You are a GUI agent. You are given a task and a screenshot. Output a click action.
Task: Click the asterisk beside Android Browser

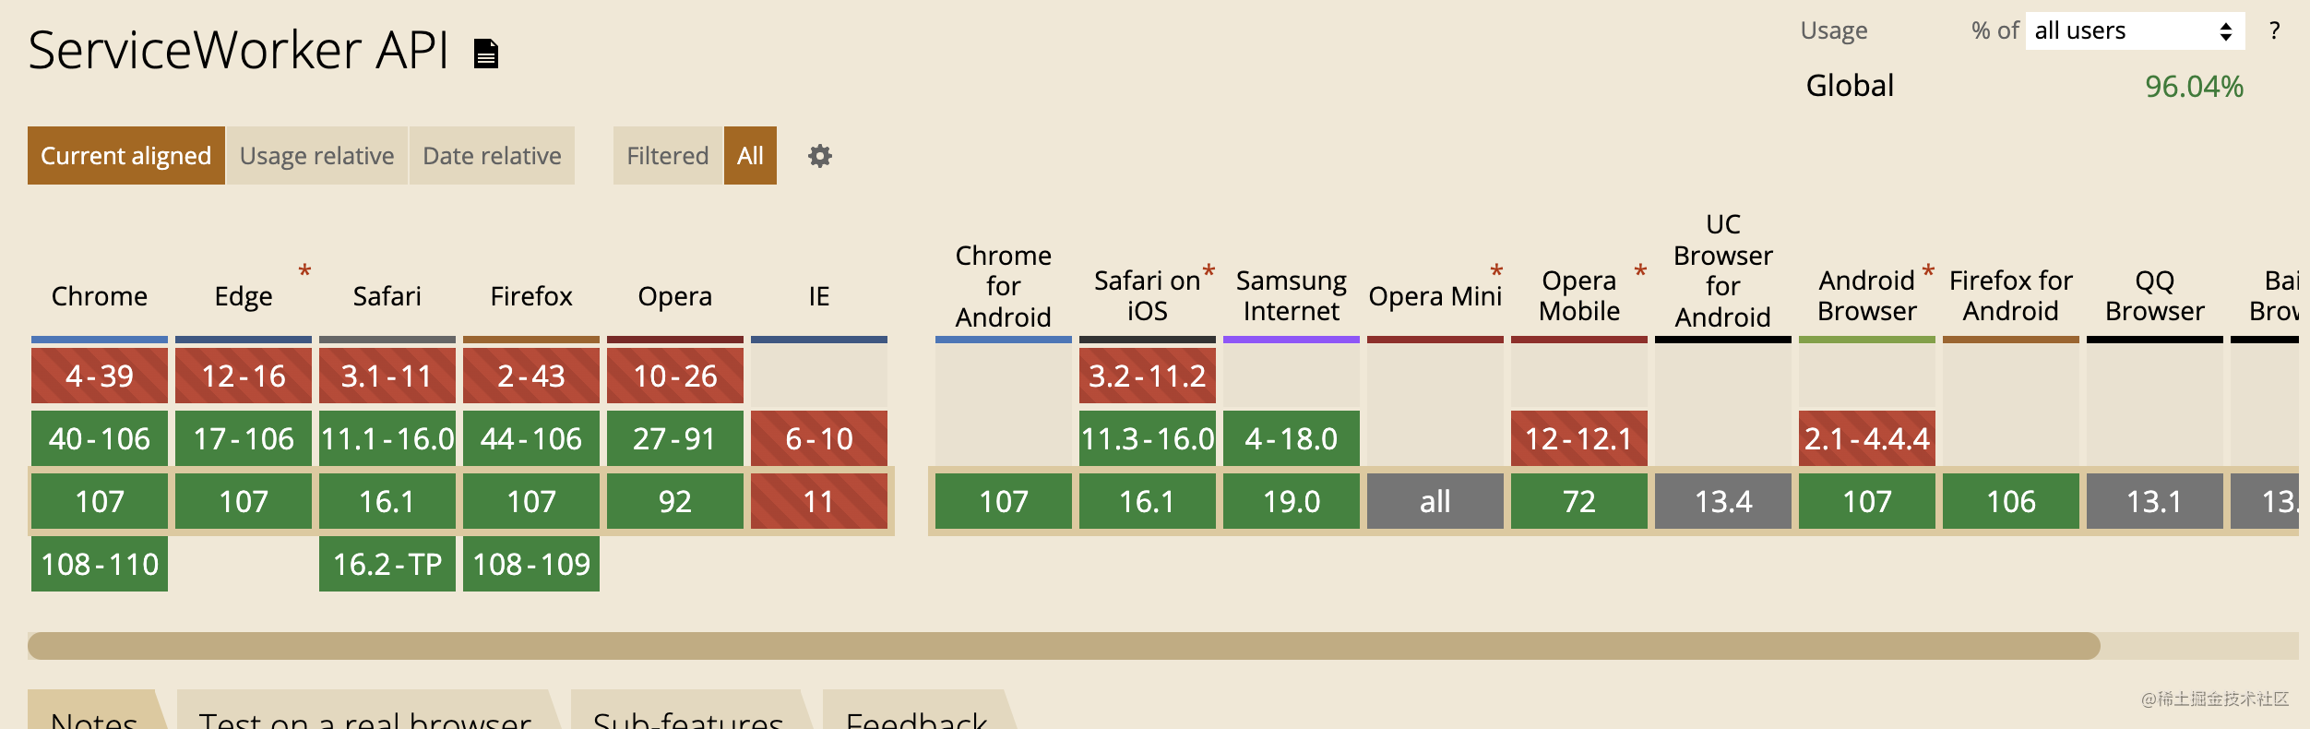(1928, 271)
